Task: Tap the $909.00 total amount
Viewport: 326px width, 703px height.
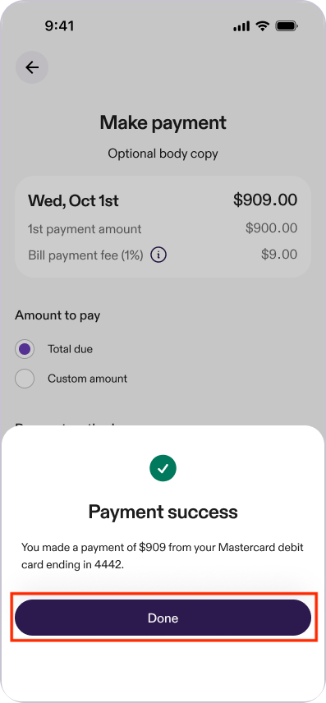Action: pyautogui.click(x=265, y=200)
